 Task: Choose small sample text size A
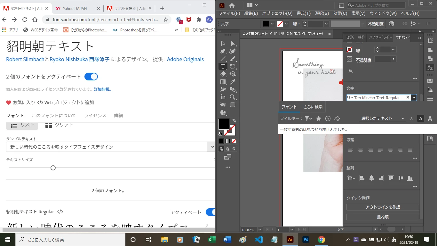point(411,119)
